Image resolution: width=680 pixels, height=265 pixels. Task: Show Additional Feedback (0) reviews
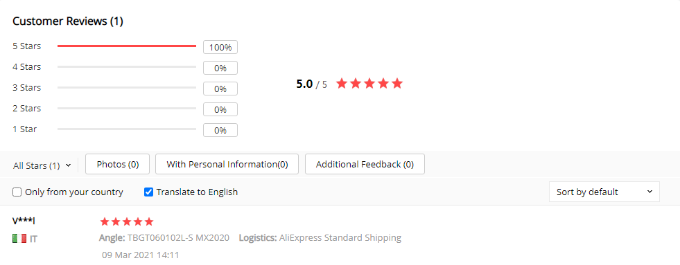pyautogui.click(x=365, y=164)
